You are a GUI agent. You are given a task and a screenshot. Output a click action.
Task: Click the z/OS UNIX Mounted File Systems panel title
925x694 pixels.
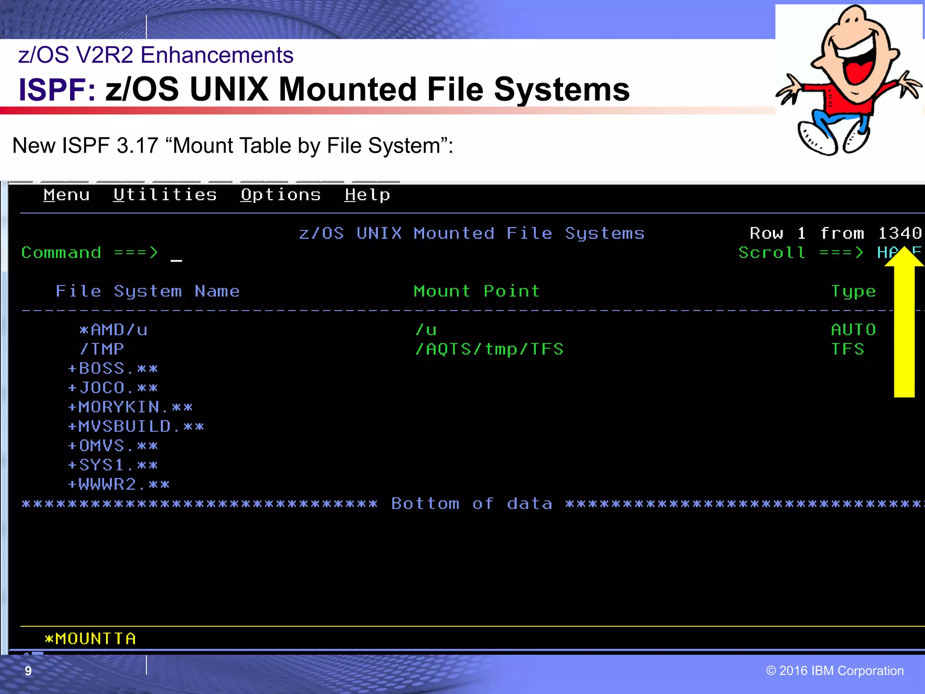click(472, 234)
